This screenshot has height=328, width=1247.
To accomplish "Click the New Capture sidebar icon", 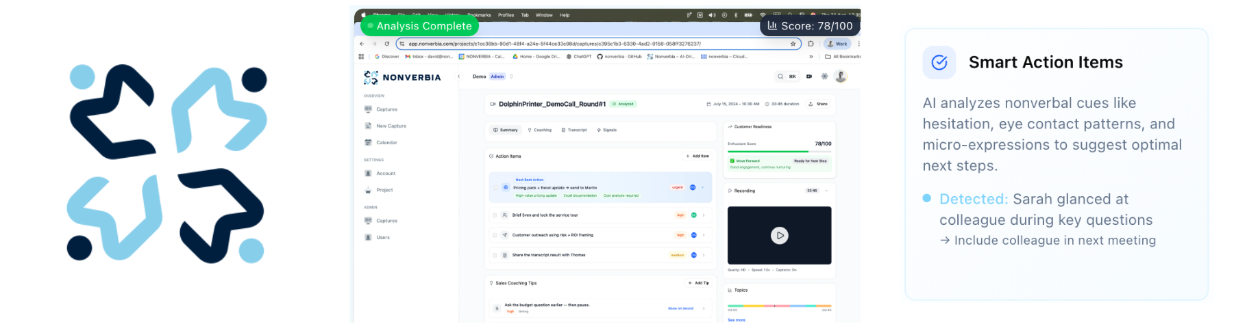I will coord(369,126).
